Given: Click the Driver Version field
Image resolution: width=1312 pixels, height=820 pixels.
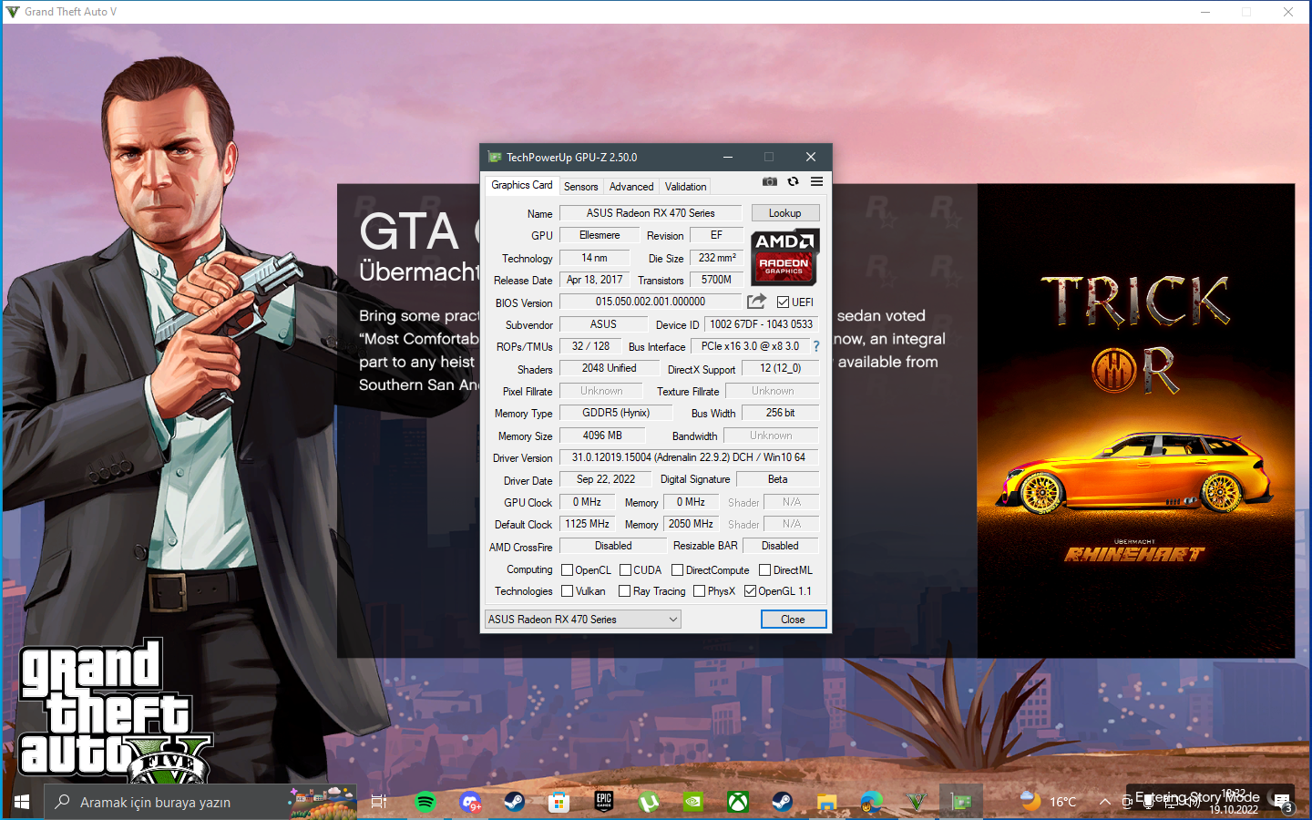Looking at the screenshot, I should coord(689,457).
